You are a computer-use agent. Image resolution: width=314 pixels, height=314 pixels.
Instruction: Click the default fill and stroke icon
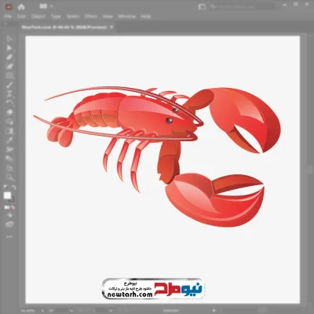click(x=5, y=188)
